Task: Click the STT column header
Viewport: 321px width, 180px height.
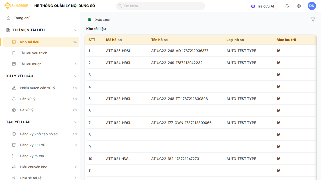Action: [x=92, y=40]
